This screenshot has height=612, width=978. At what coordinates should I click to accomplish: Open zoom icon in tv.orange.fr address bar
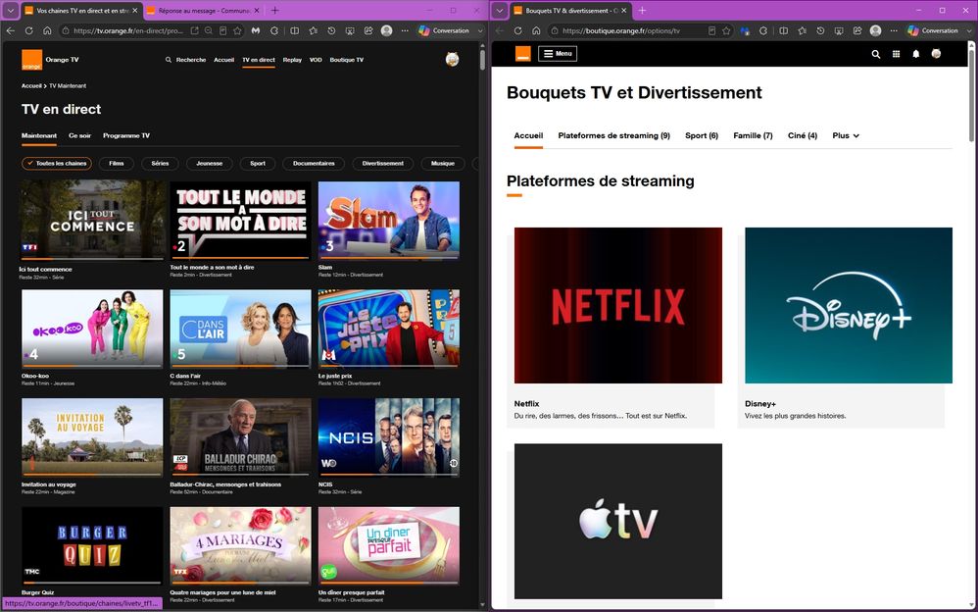pos(209,30)
